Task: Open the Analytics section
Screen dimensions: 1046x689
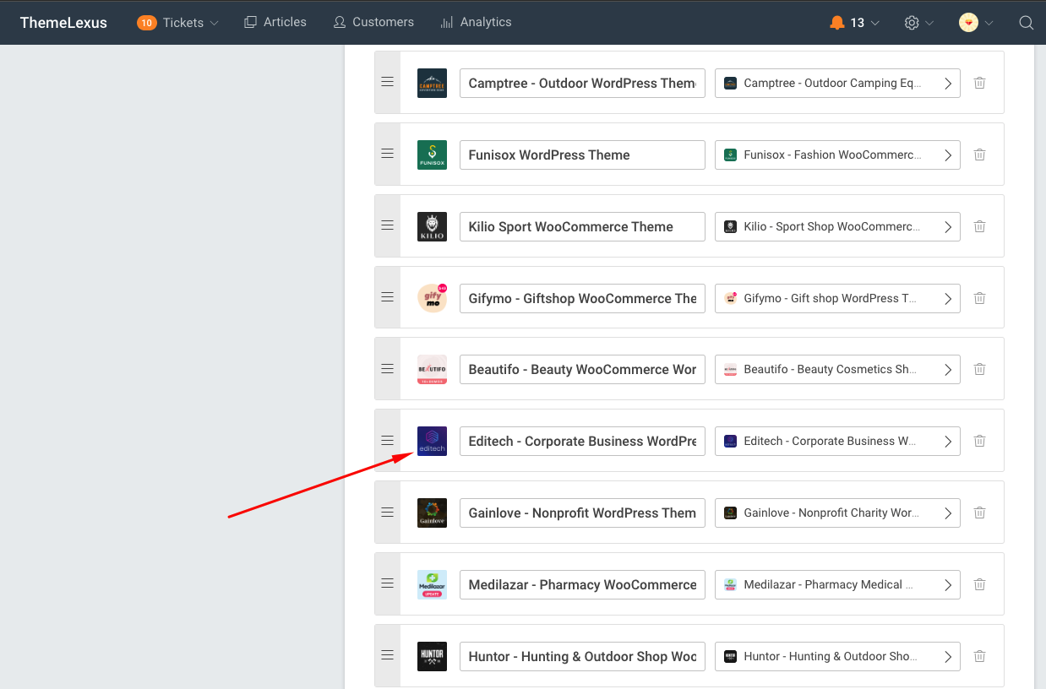Action: coord(476,23)
